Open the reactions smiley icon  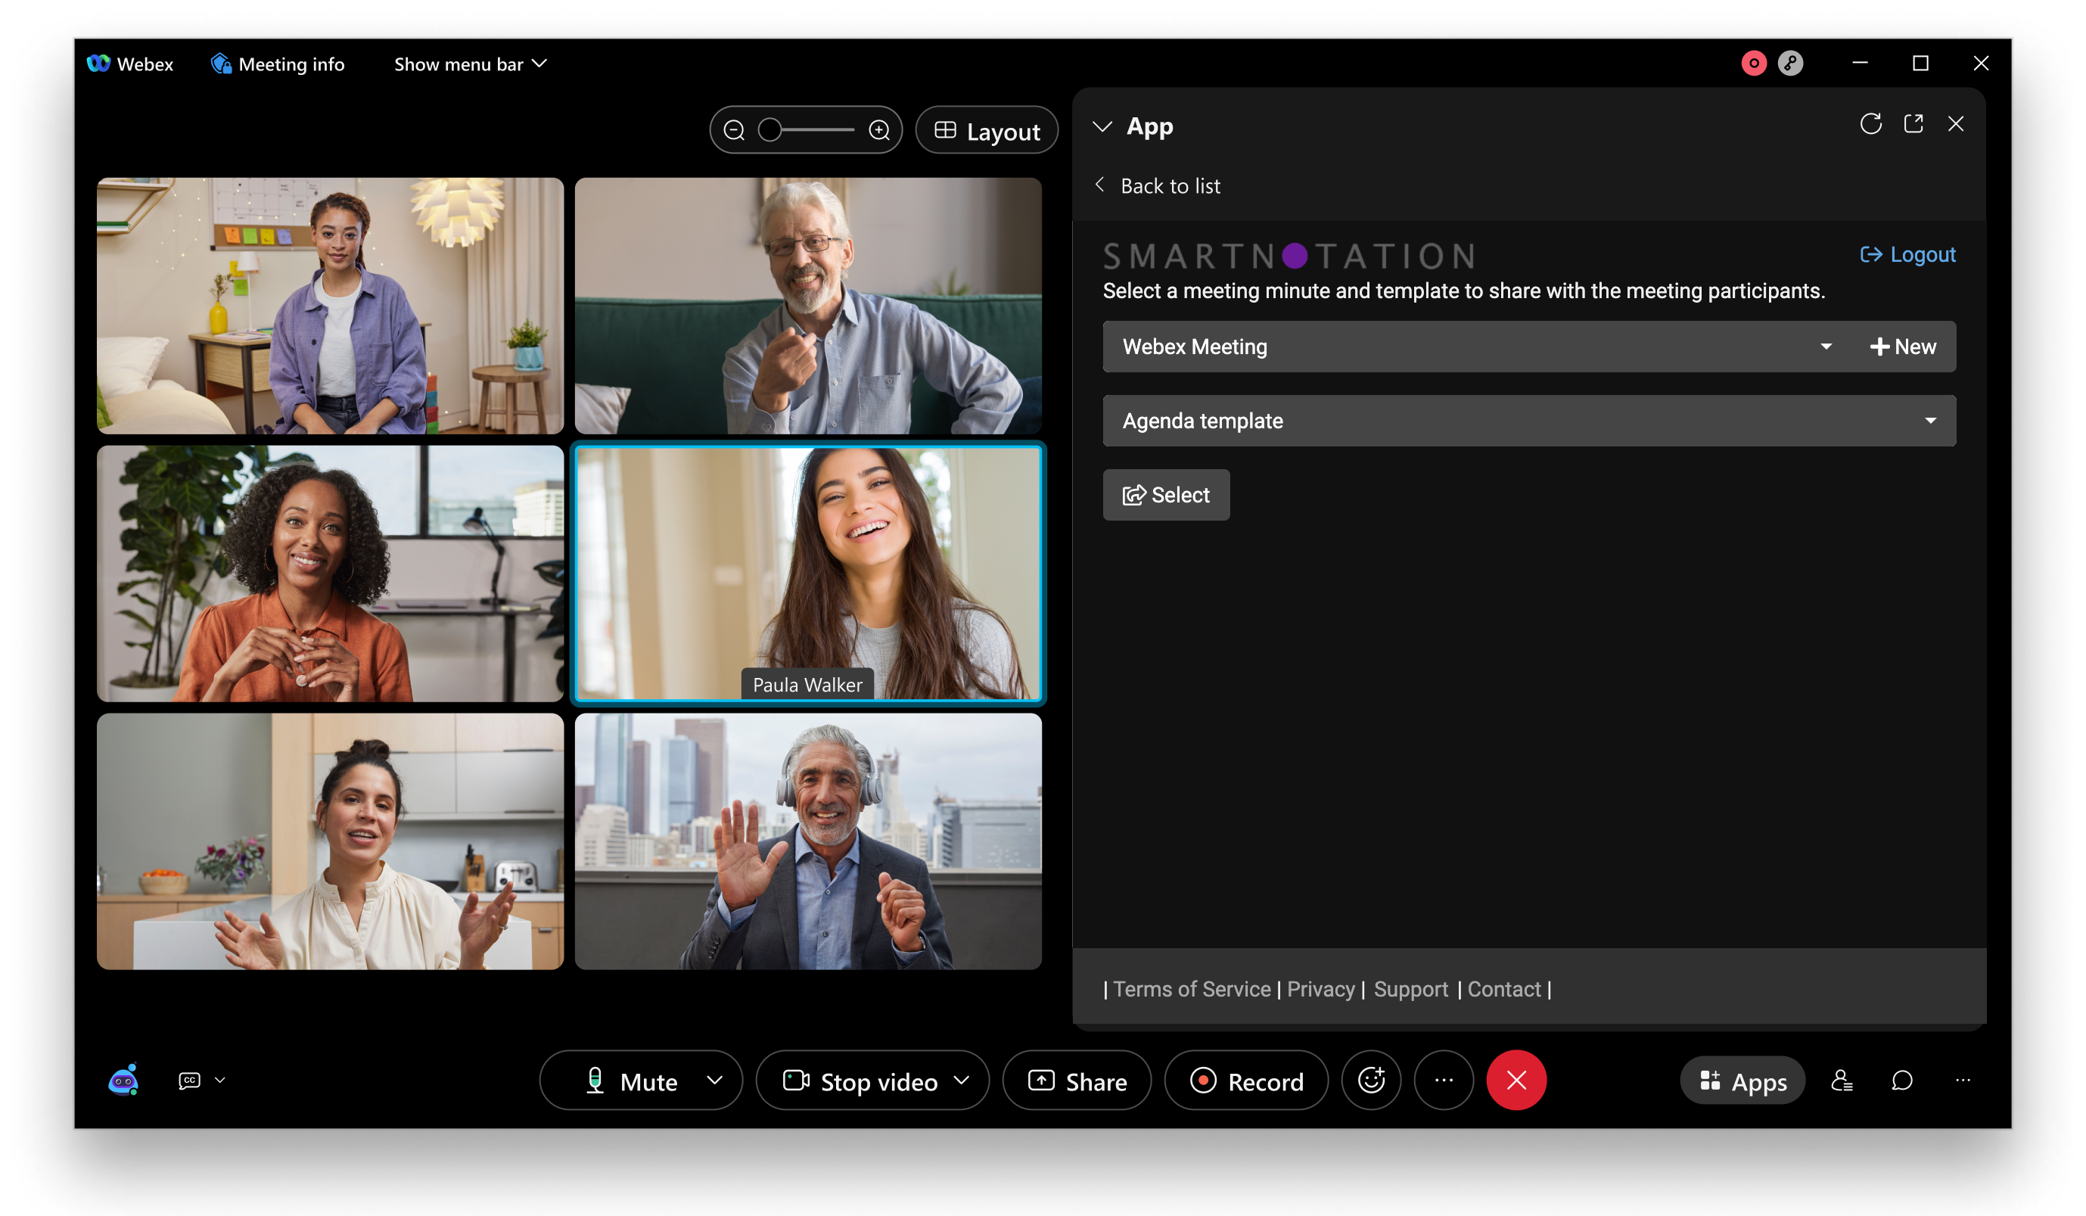coord(1371,1081)
